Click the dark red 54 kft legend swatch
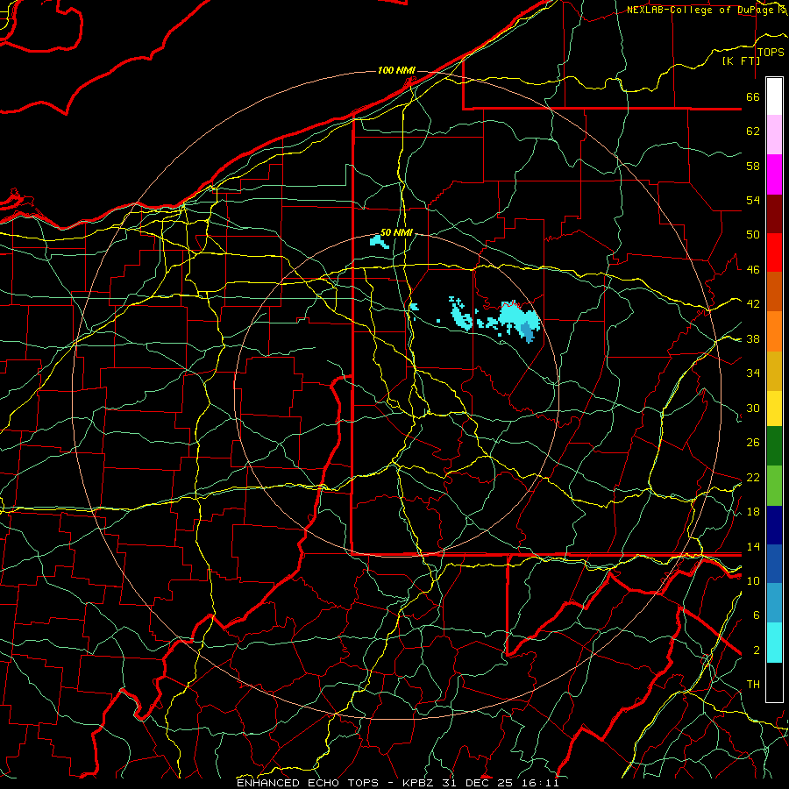Image resolution: width=789 pixels, height=789 pixels. point(774,213)
